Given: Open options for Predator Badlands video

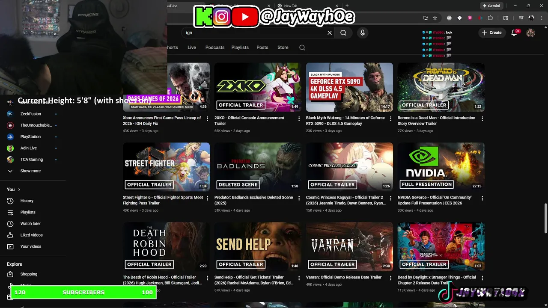Looking at the screenshot, I should (299, 198).
